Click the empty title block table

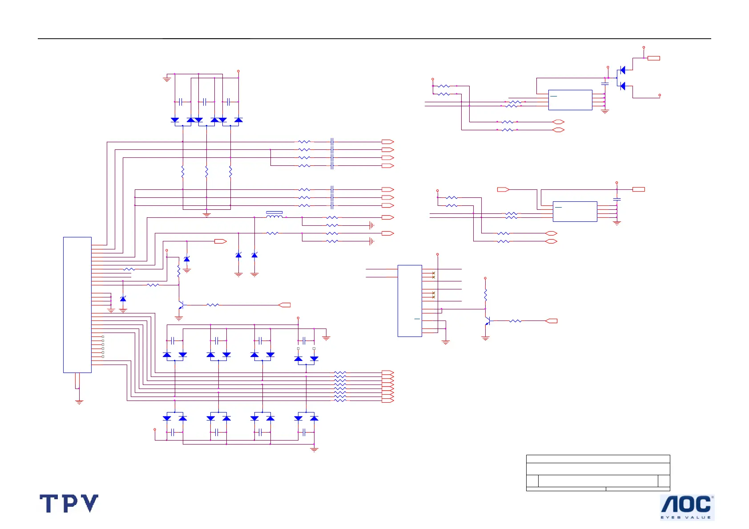[x=598, y=473]
